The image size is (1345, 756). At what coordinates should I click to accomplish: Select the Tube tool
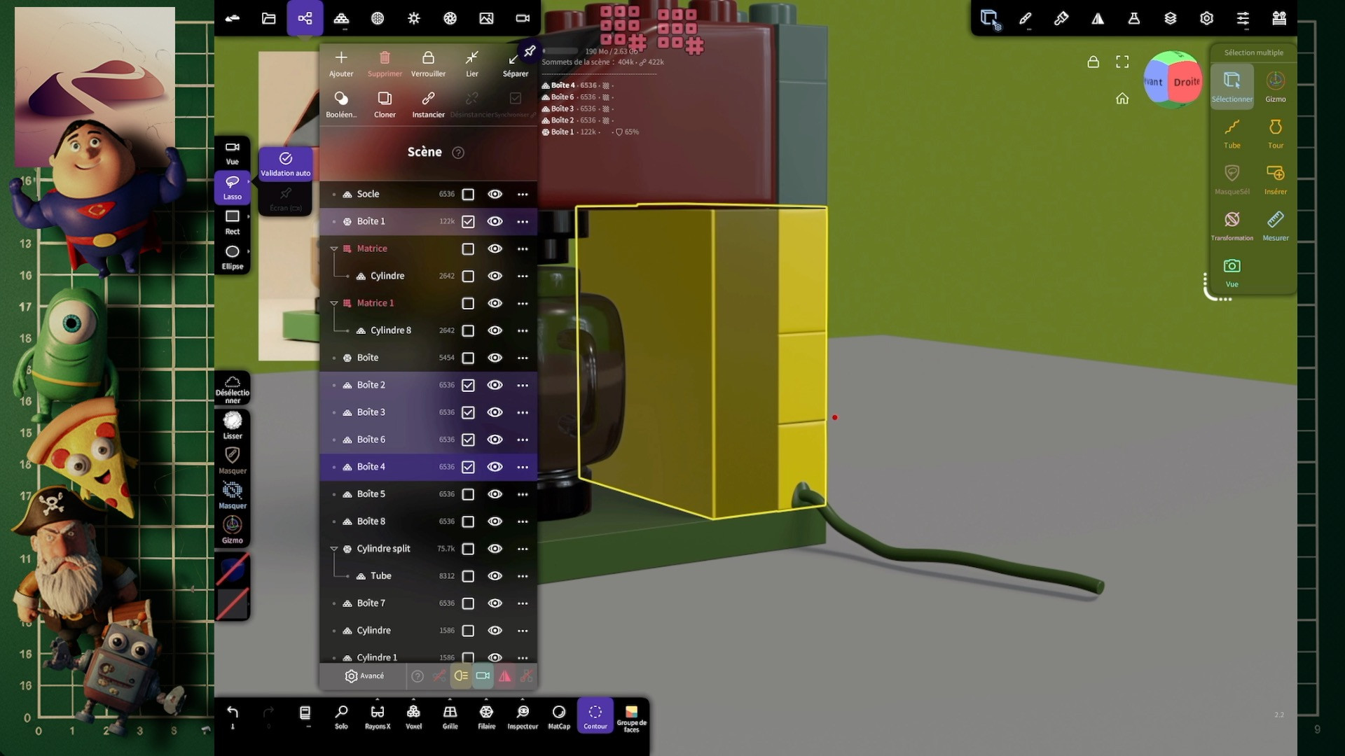(1232, 132)
